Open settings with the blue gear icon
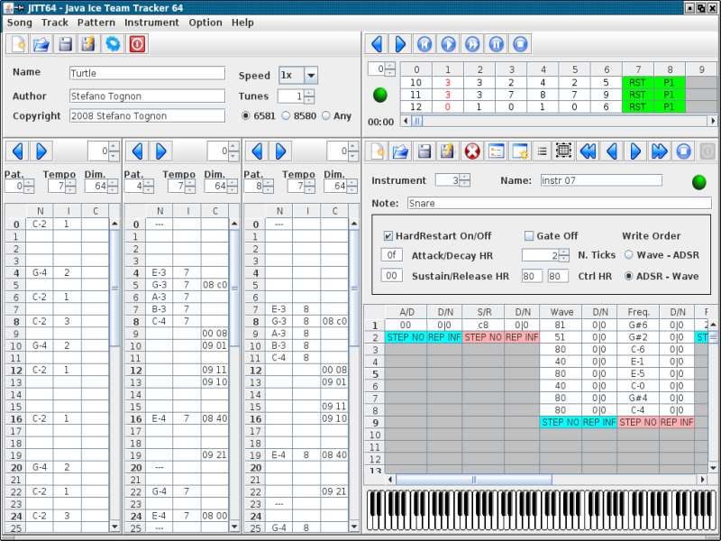 point(113,44)
